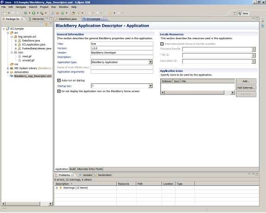266x213 pixels.
Task: Switch to the Build tab
Action: 73,169
